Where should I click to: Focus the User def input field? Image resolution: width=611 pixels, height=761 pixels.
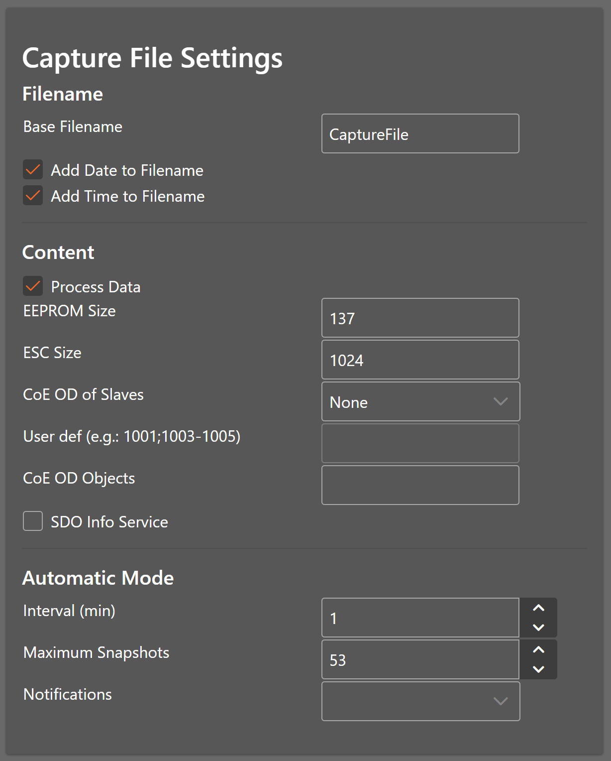click(x=420, y=443)
